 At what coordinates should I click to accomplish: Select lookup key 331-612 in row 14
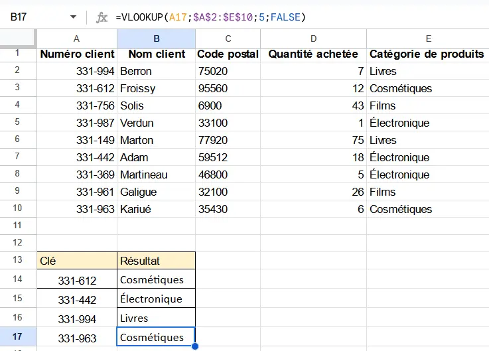click(x=77, y=279)
